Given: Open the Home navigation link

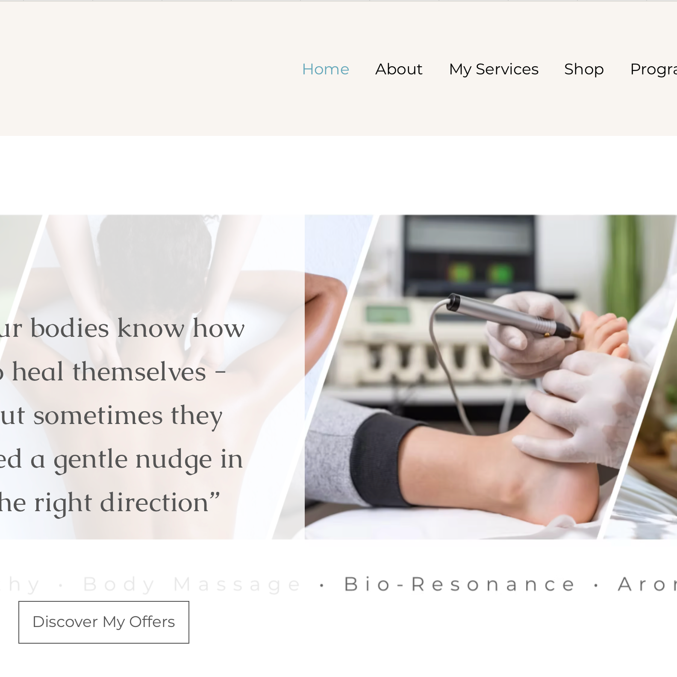Looking at the screenshot, I should (325, 69).
